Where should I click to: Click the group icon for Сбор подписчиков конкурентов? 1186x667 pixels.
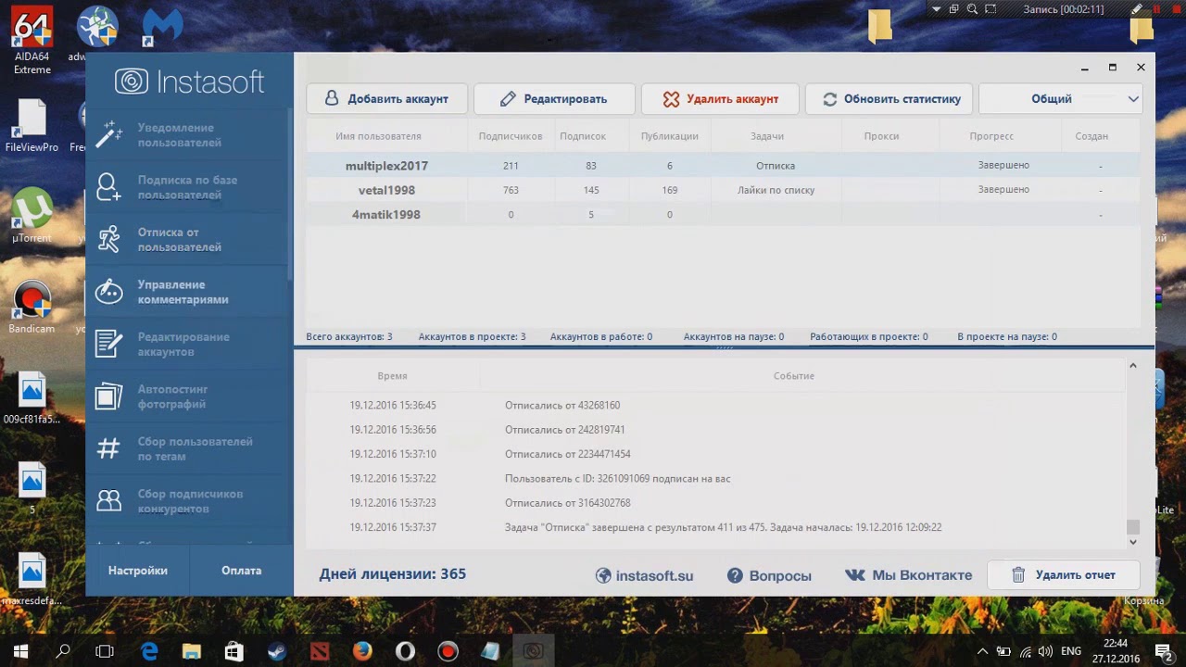coord(108,501)
